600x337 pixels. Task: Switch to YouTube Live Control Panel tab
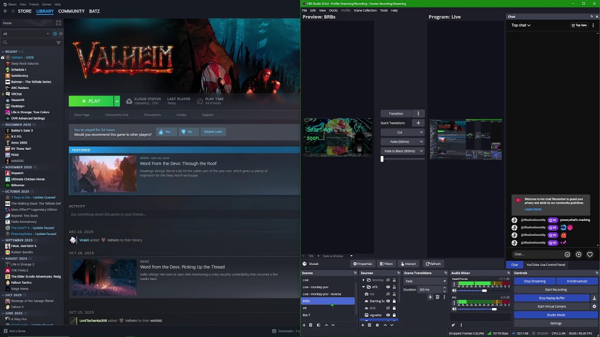coord(546,264)
